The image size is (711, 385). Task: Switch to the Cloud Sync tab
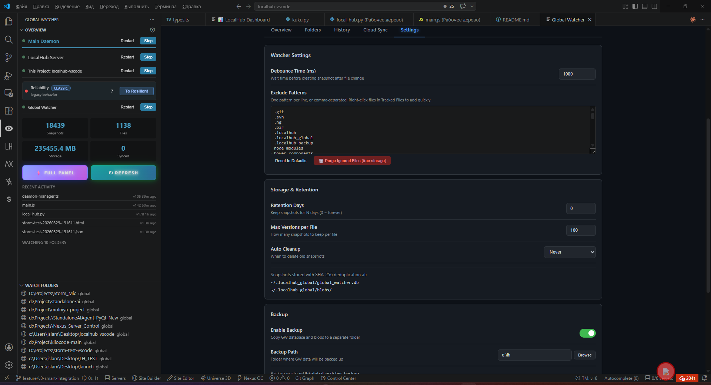pyautogui.click(x=375, y=30)
